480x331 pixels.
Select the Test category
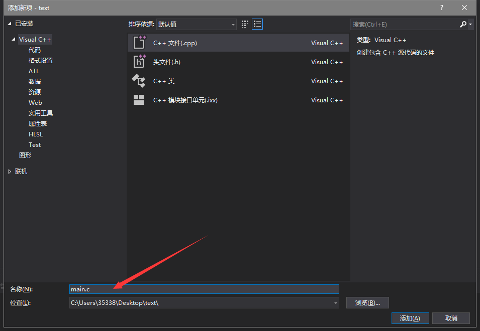tap(35, 145)
